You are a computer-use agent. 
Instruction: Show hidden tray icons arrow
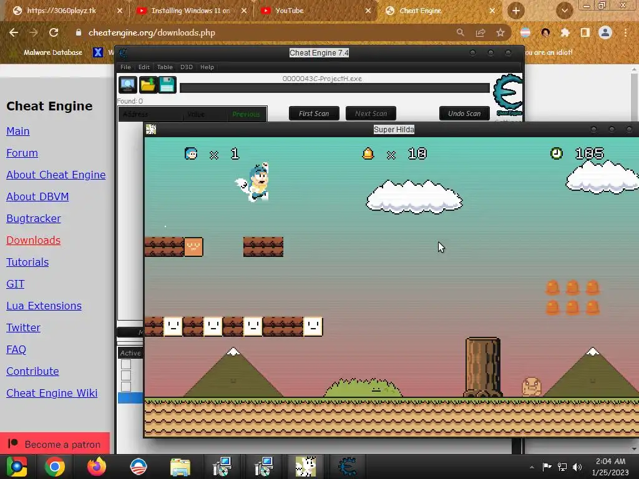532,467
